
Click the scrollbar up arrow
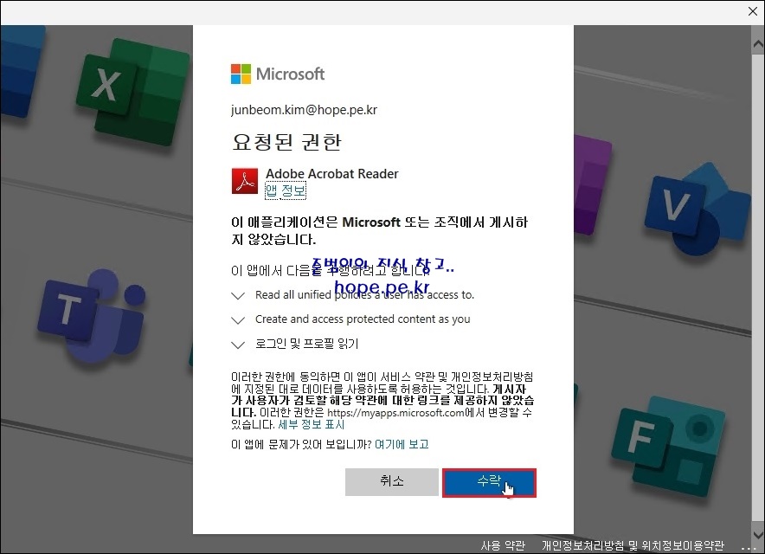point(758,44)
